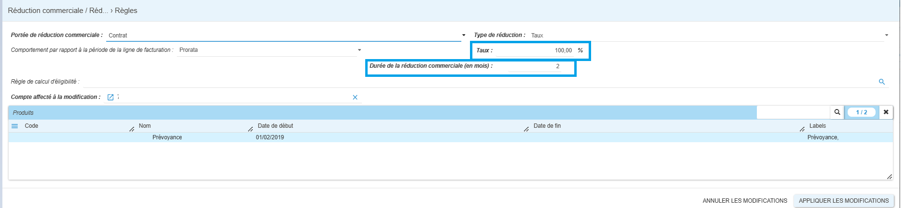Click the Produits table bottom-right resize grip
This screenshot has width=902, height=208.
point(890,177)
